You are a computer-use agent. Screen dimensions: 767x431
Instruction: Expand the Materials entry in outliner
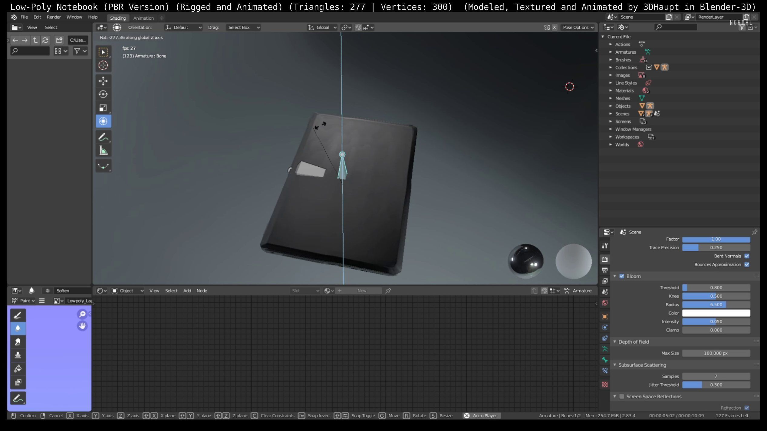(611, 90)
